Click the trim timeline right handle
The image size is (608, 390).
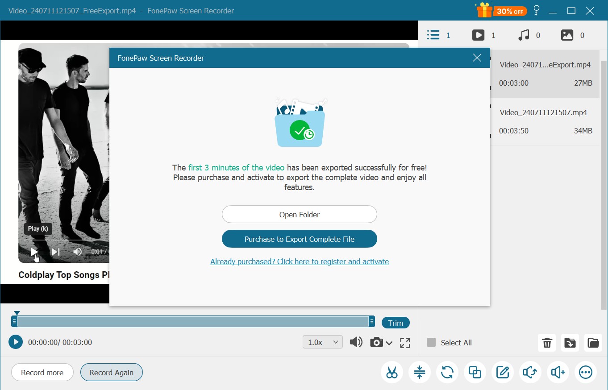(371, 321)
